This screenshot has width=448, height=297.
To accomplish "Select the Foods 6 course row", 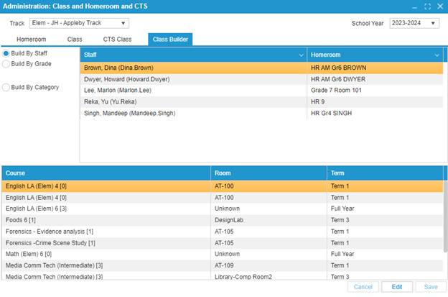I will tap(106, 220).
